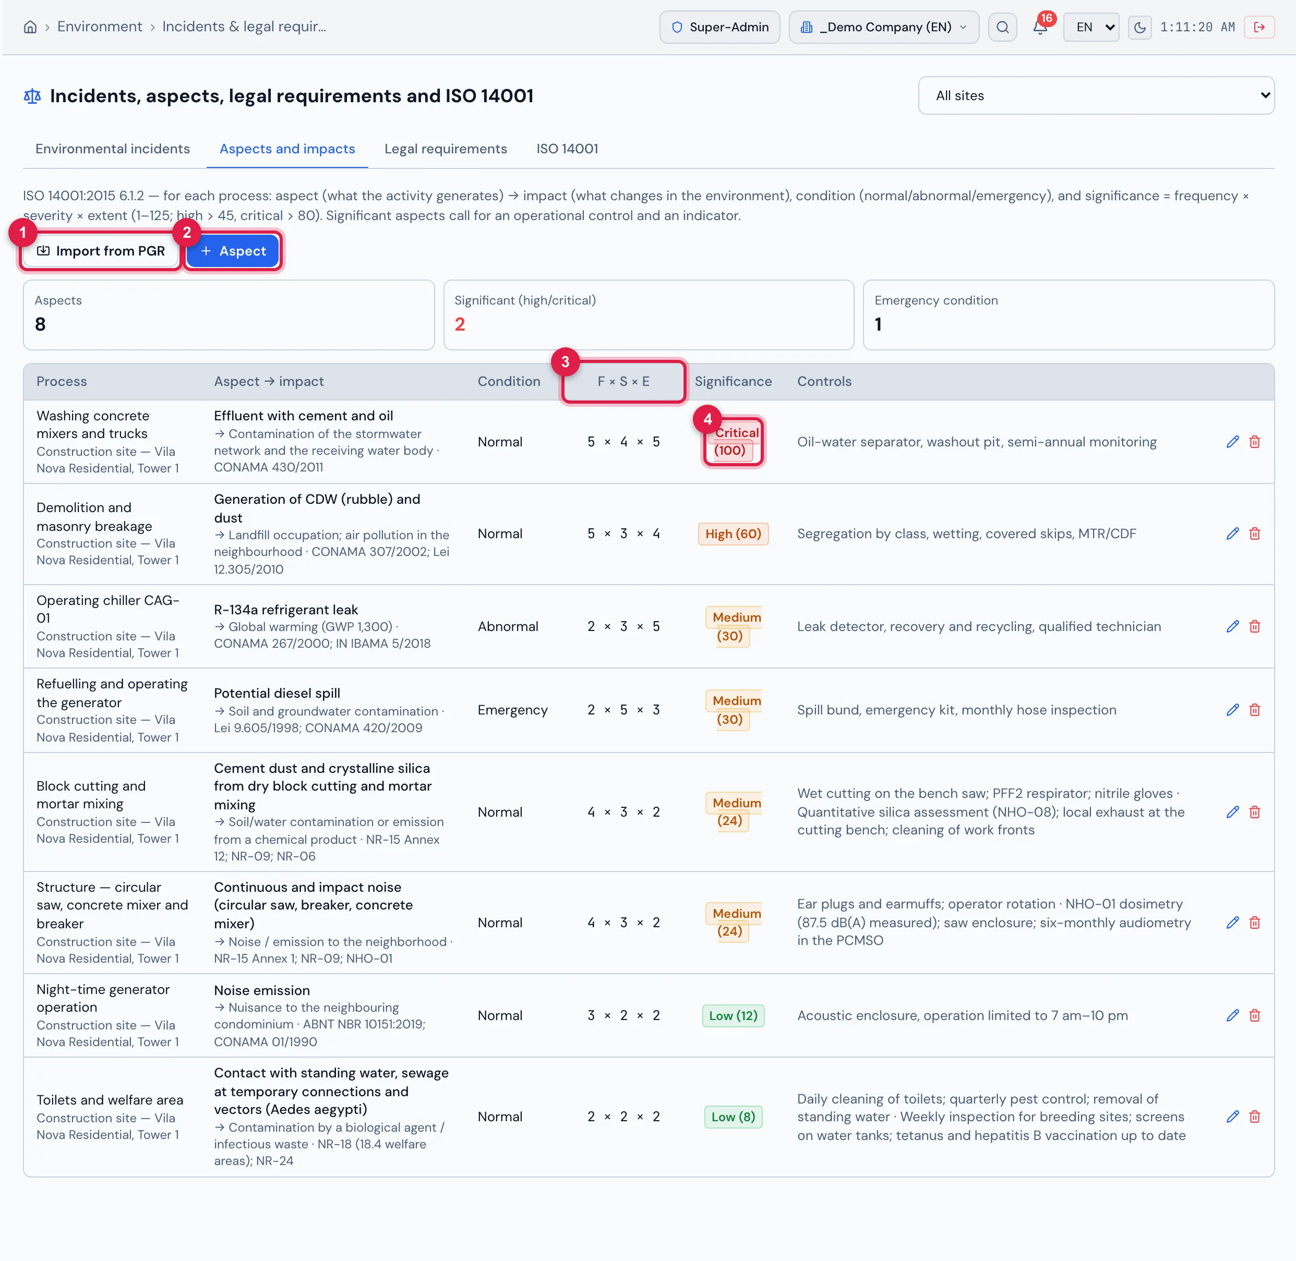Screen dimensions: 1296x1261
Task: Click the Significant (high/critical) summary card
Action: coord(649,314)
